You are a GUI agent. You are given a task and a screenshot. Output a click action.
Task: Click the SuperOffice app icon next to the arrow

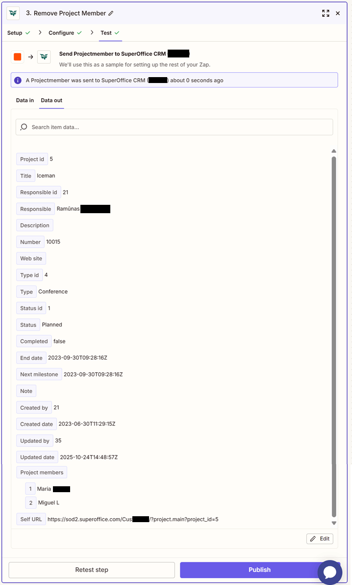coord(44,56)
